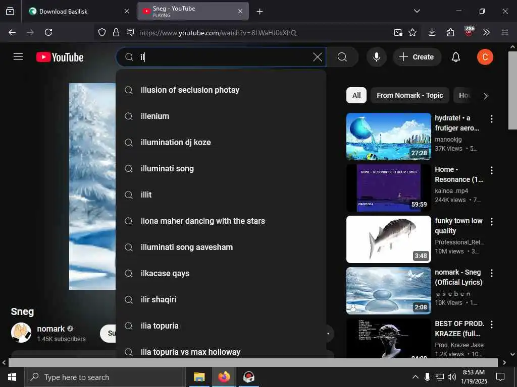Open Windows Start menu
Viewport: 517px width, 387px height.
click(x=12, y=377)
